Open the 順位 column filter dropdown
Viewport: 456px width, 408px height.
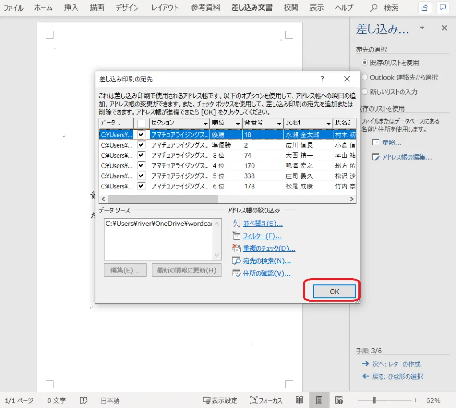[x=238, y=124]
